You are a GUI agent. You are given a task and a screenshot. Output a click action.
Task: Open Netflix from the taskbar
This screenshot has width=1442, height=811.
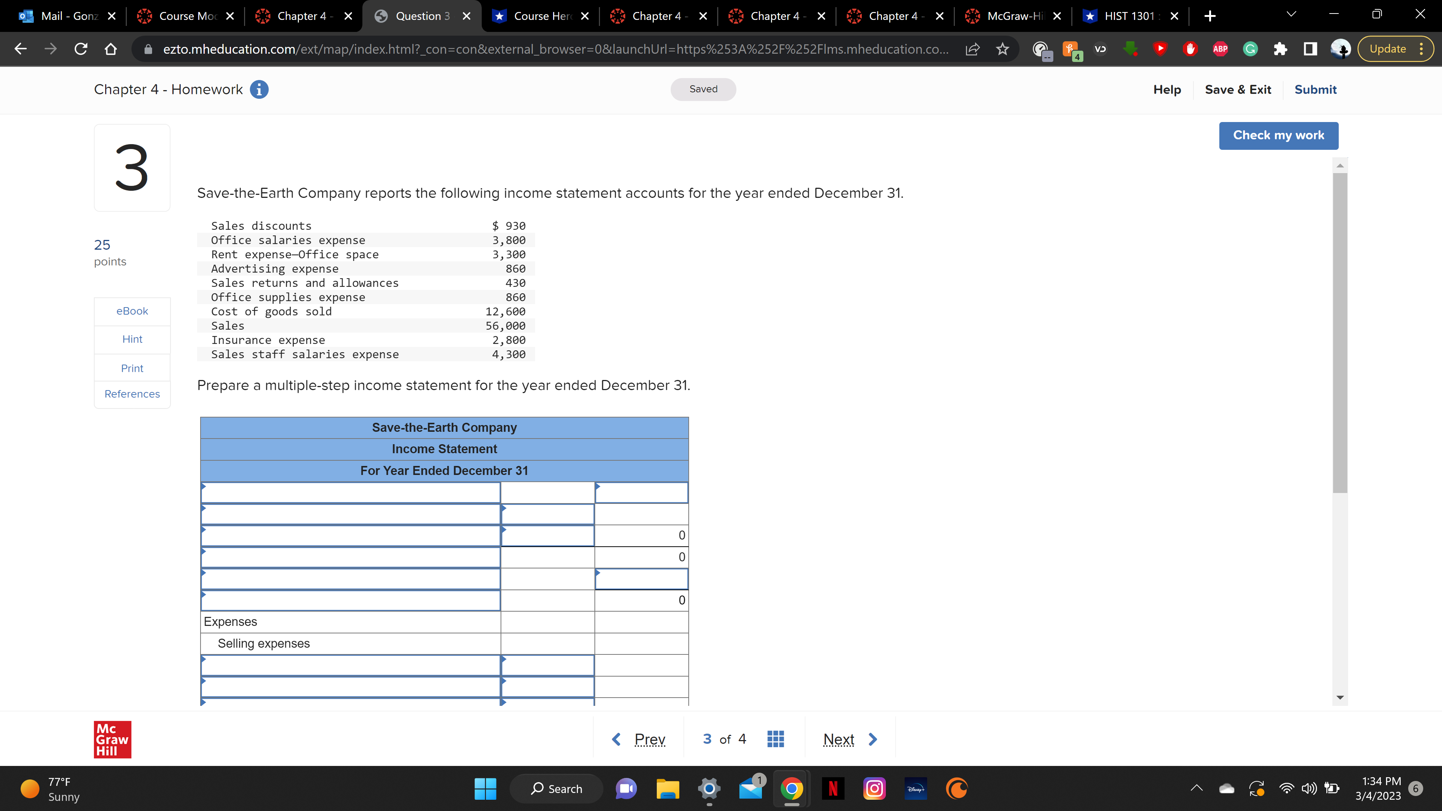pos(833,788)
